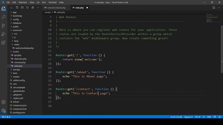The width and height of the screenshot is (223, 125).
Task: Open welcome.blade.php in file tree
Action: click(x=25, y=48)
